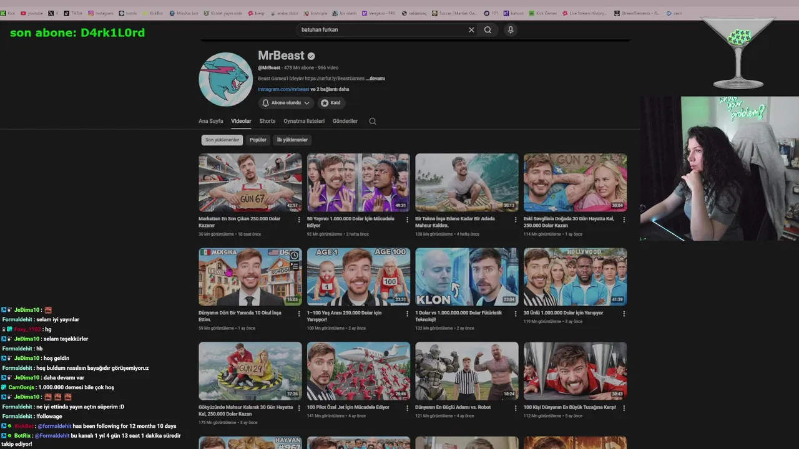799x449 pixels.
Task: Open video title Dünyanın En Güçlü Adamı vs. Robot
Action: (453, 407)
